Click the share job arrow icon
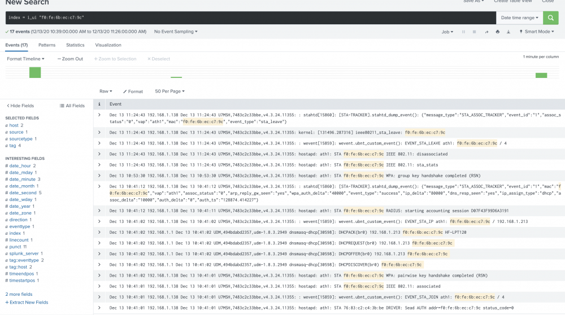The height and width of the screenshot is (315, 565). 486,32
